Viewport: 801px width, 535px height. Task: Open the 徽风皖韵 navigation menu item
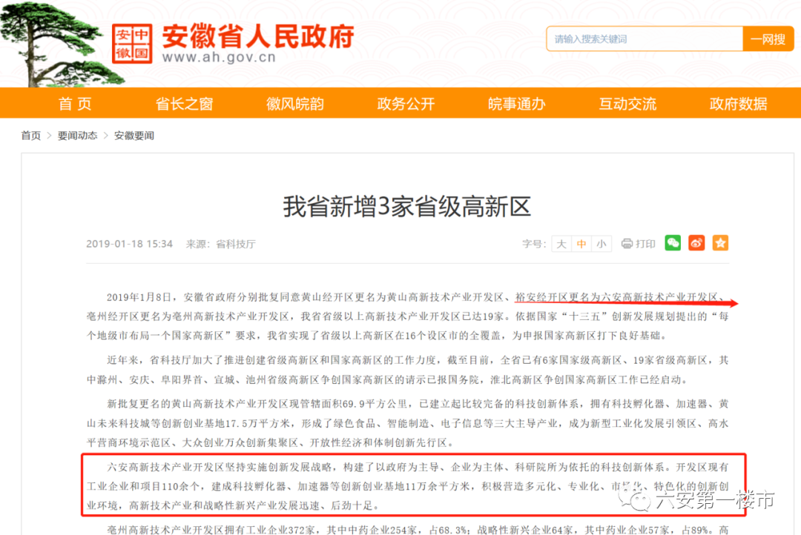pos(295,104)
